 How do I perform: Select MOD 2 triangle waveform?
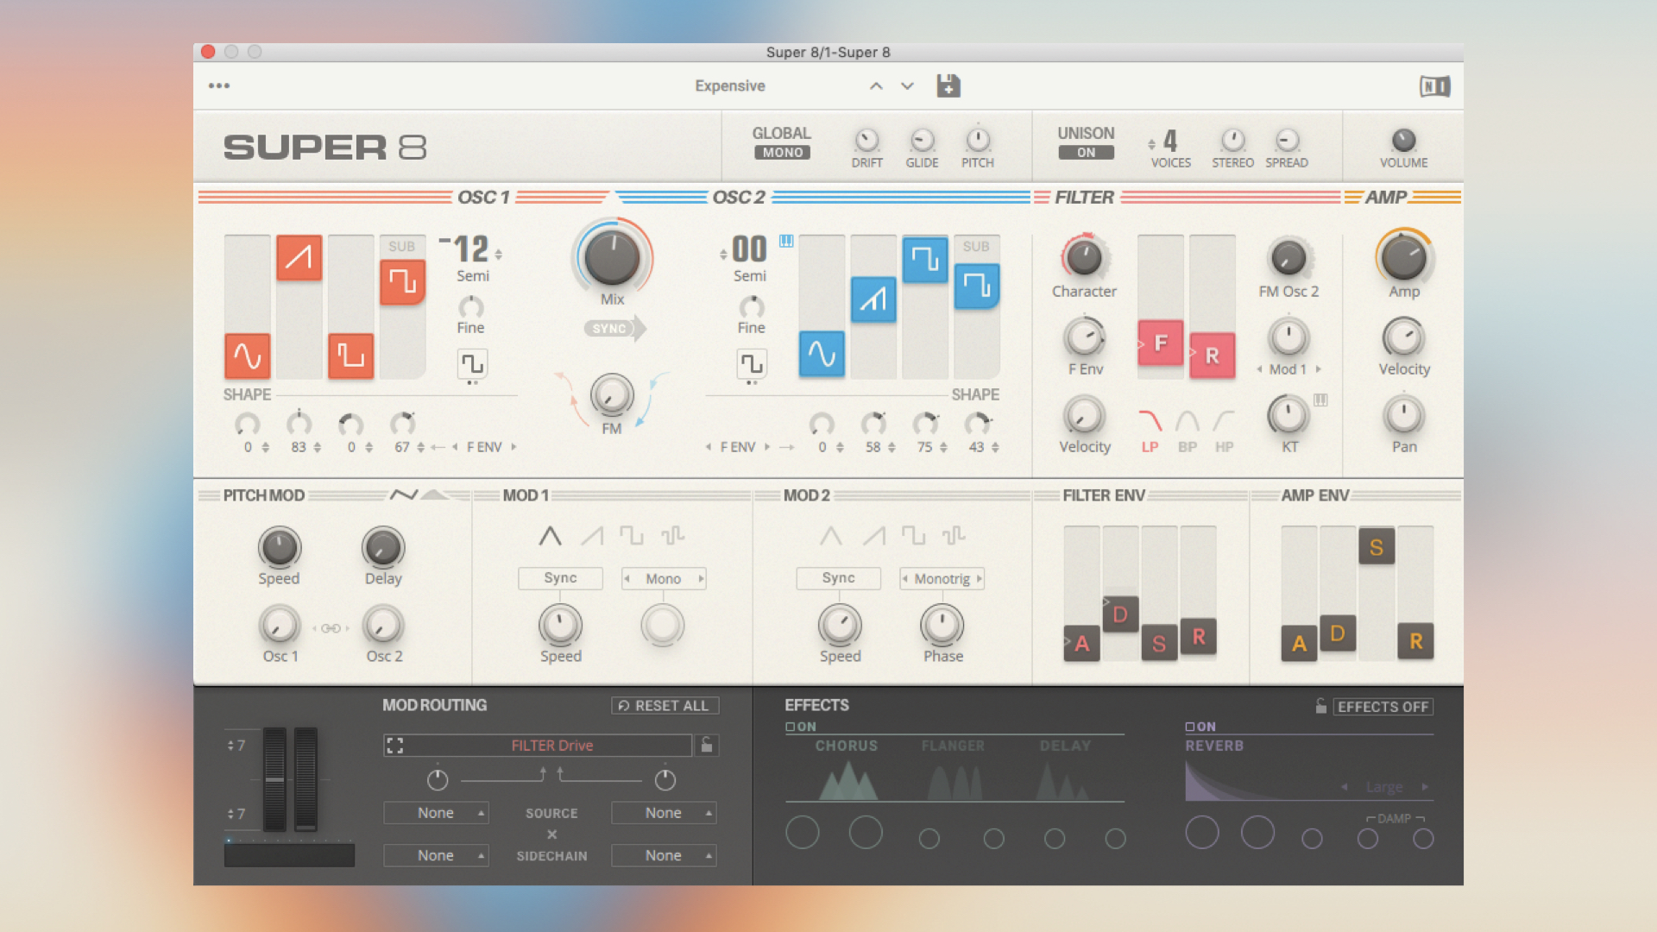(830, 536)
